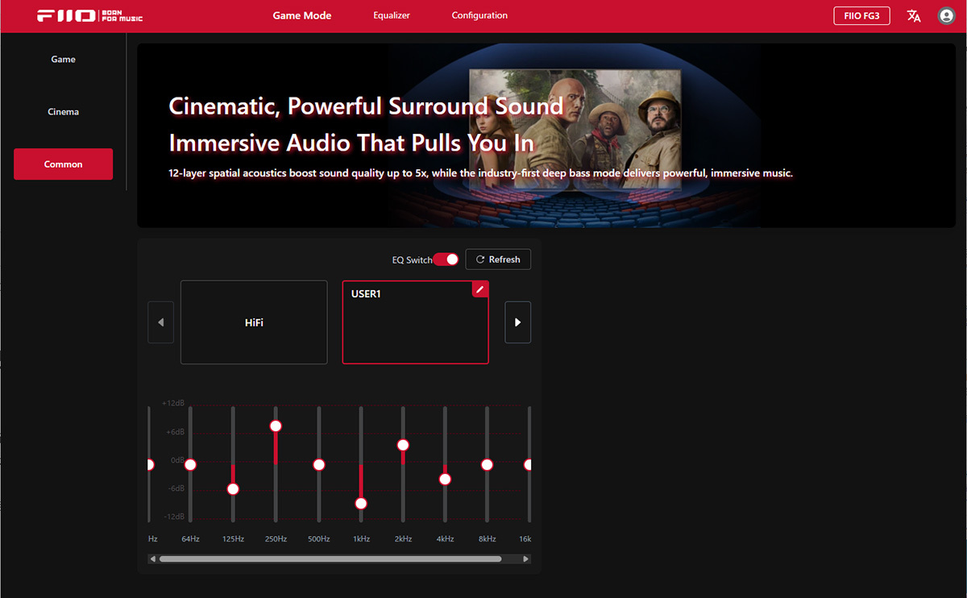
Task: Show the next EQ preset with right arrow
Action: coord(517,322)
